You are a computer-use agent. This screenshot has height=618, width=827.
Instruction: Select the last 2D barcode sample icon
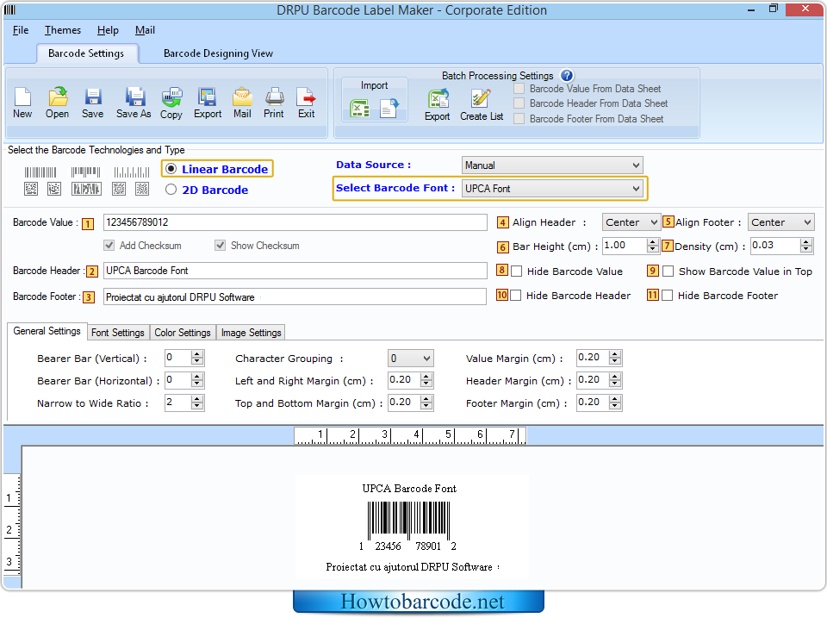pyautogui.click(x=142, y=189)
